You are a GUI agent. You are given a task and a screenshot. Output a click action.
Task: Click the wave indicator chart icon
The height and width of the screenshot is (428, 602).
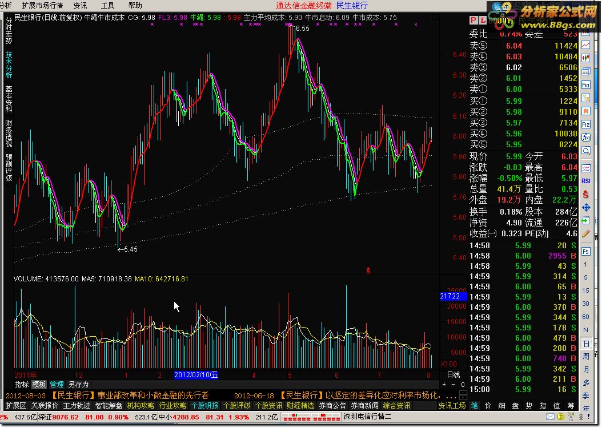click(586, 168)
